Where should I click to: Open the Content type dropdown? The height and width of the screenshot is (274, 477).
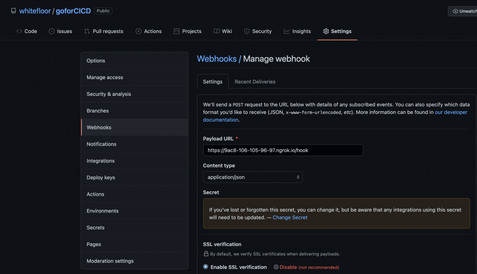253,177
